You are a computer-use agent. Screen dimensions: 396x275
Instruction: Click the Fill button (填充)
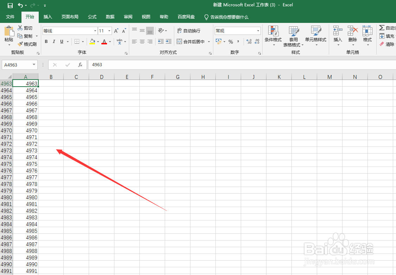(387, 36)
